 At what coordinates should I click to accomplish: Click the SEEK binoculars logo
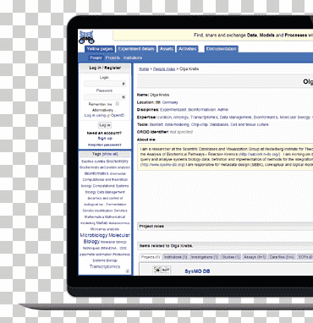click(x=86, y=37)
